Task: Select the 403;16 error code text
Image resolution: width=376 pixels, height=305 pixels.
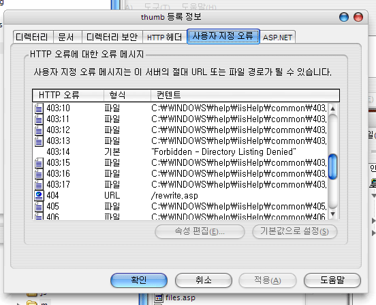Action: click(59, 173)
